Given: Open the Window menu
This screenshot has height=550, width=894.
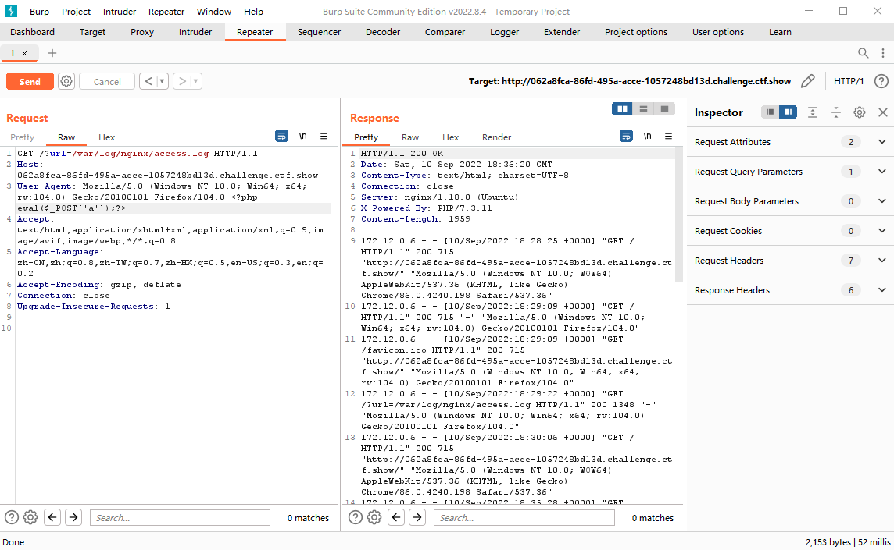Looking at the screenshot, I should (x=214, y=12).
